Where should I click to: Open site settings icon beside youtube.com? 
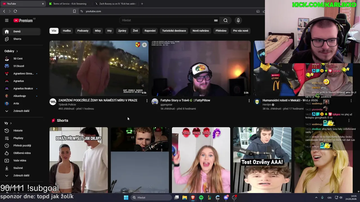coord(82,11)
